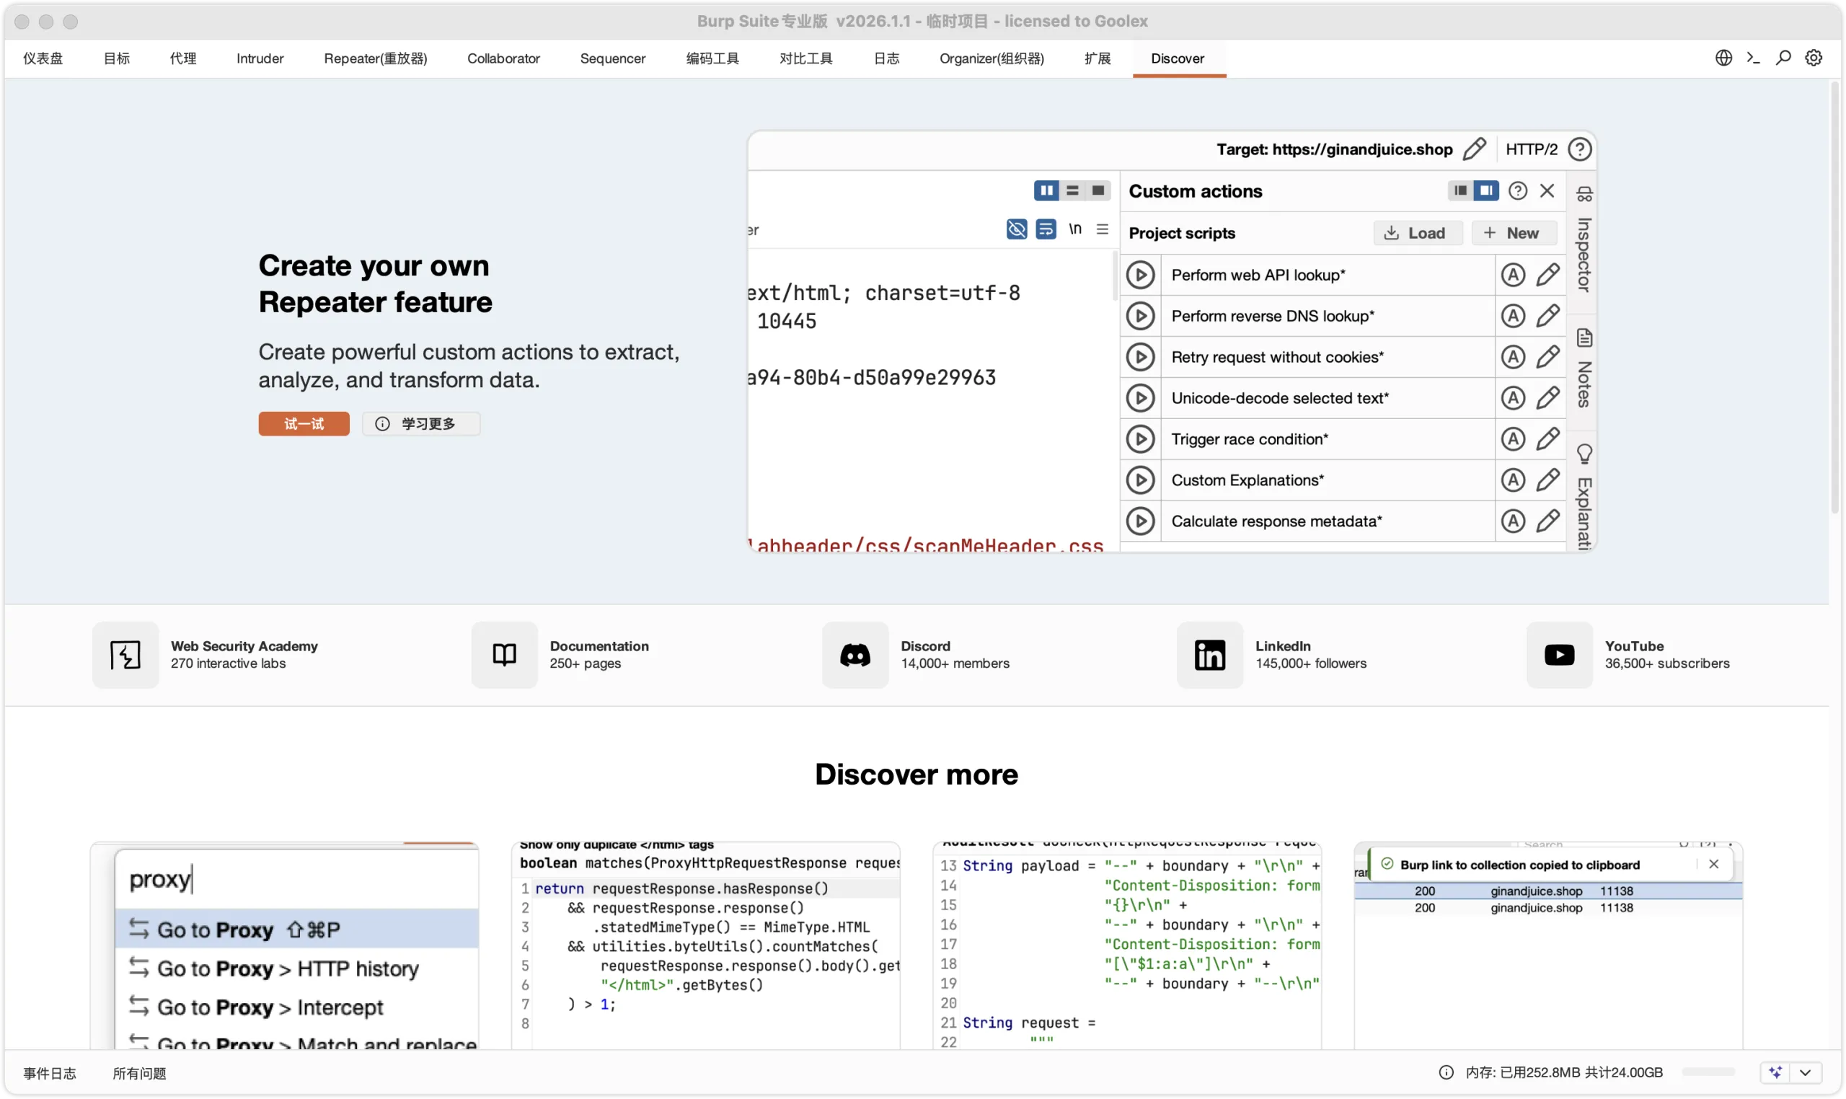Switch to the Repeater(重放器) tab
The image size is (1846, 1099).
coord(375,58)
